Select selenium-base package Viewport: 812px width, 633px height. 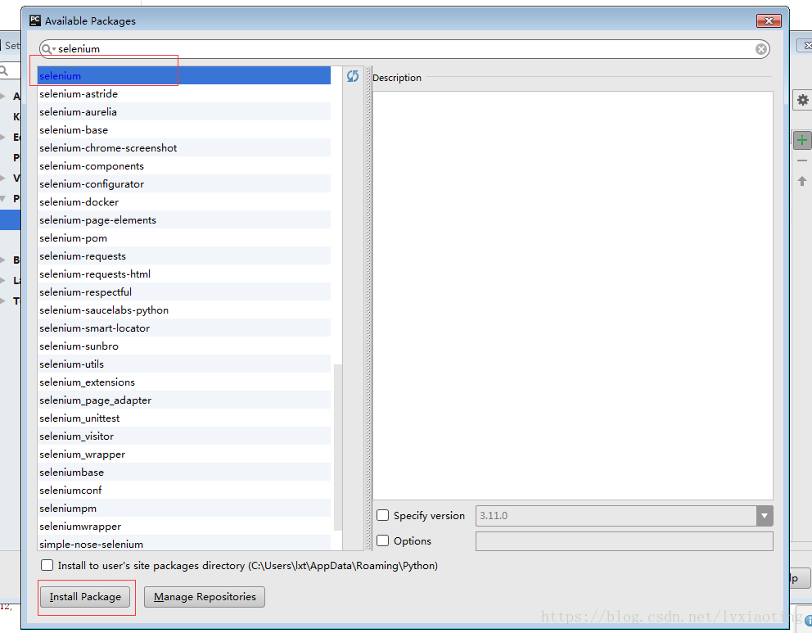[184, 130]
